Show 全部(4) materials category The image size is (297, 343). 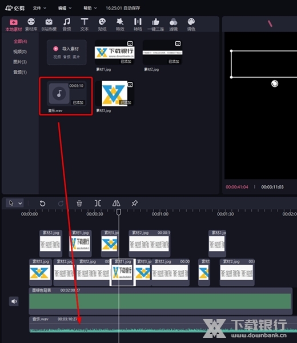pyautogui.click(x=21, y=41)
